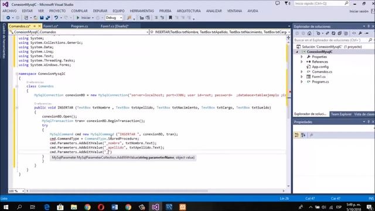Click the Windows Start button

(6, 207)
